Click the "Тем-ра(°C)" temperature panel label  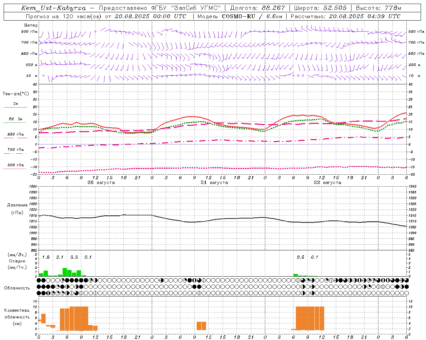coord(16,94)
